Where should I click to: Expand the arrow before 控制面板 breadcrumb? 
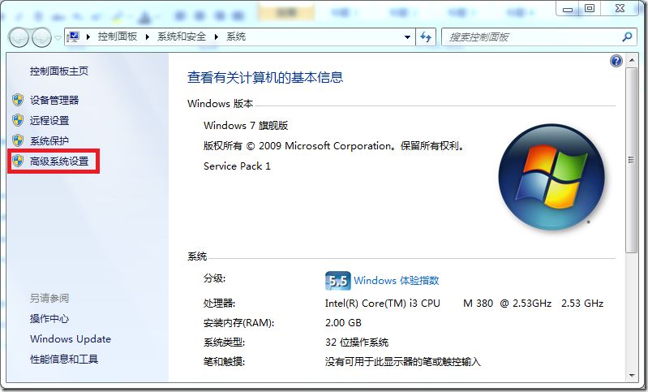(x=88, y=37)
